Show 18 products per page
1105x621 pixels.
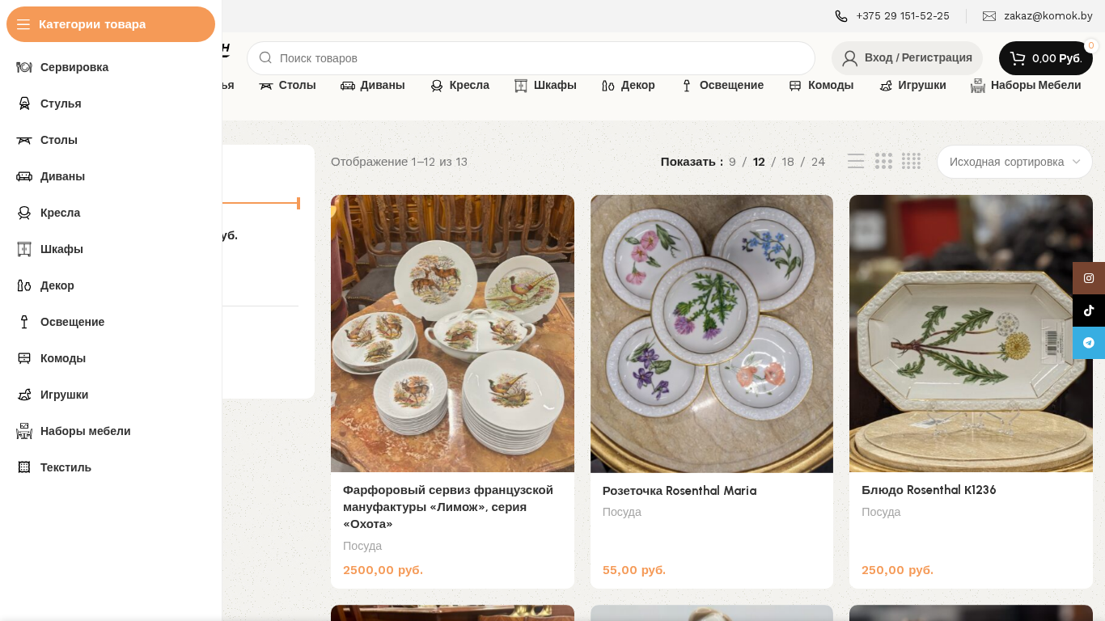point(788,162)
